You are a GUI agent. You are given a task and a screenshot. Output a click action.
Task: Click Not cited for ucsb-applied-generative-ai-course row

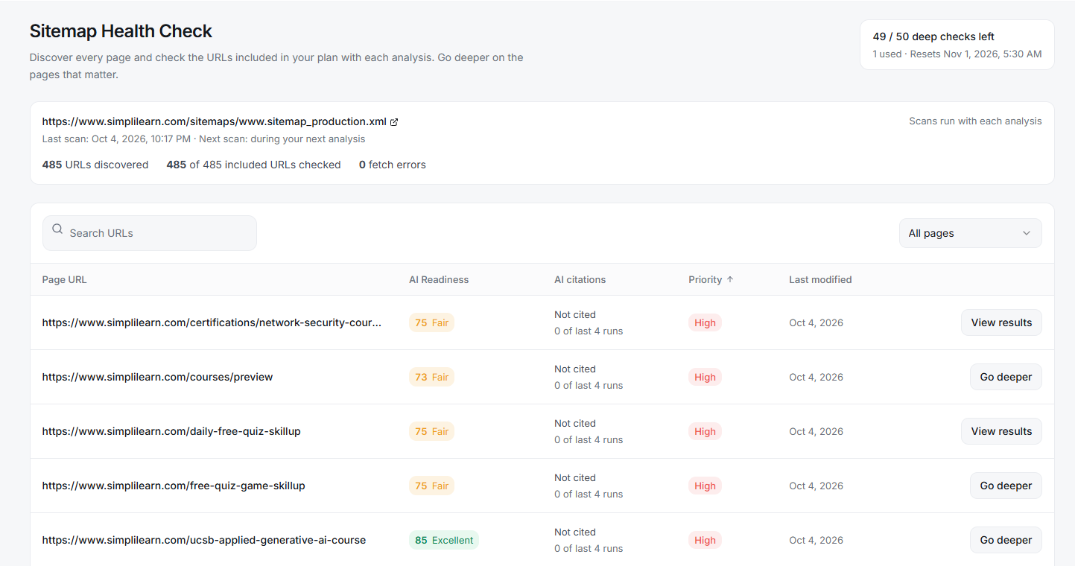tap(575, 532)
